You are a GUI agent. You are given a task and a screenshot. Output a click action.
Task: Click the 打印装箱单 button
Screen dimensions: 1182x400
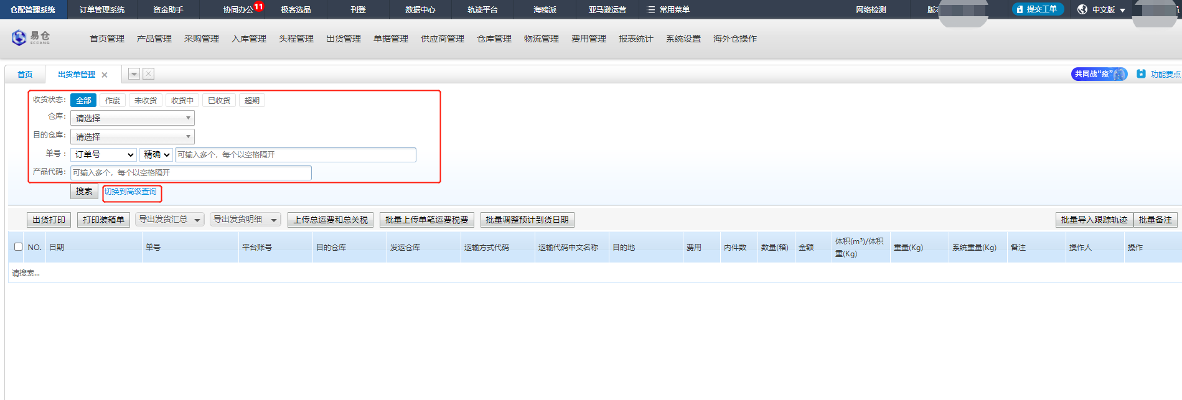coord(104,220)
